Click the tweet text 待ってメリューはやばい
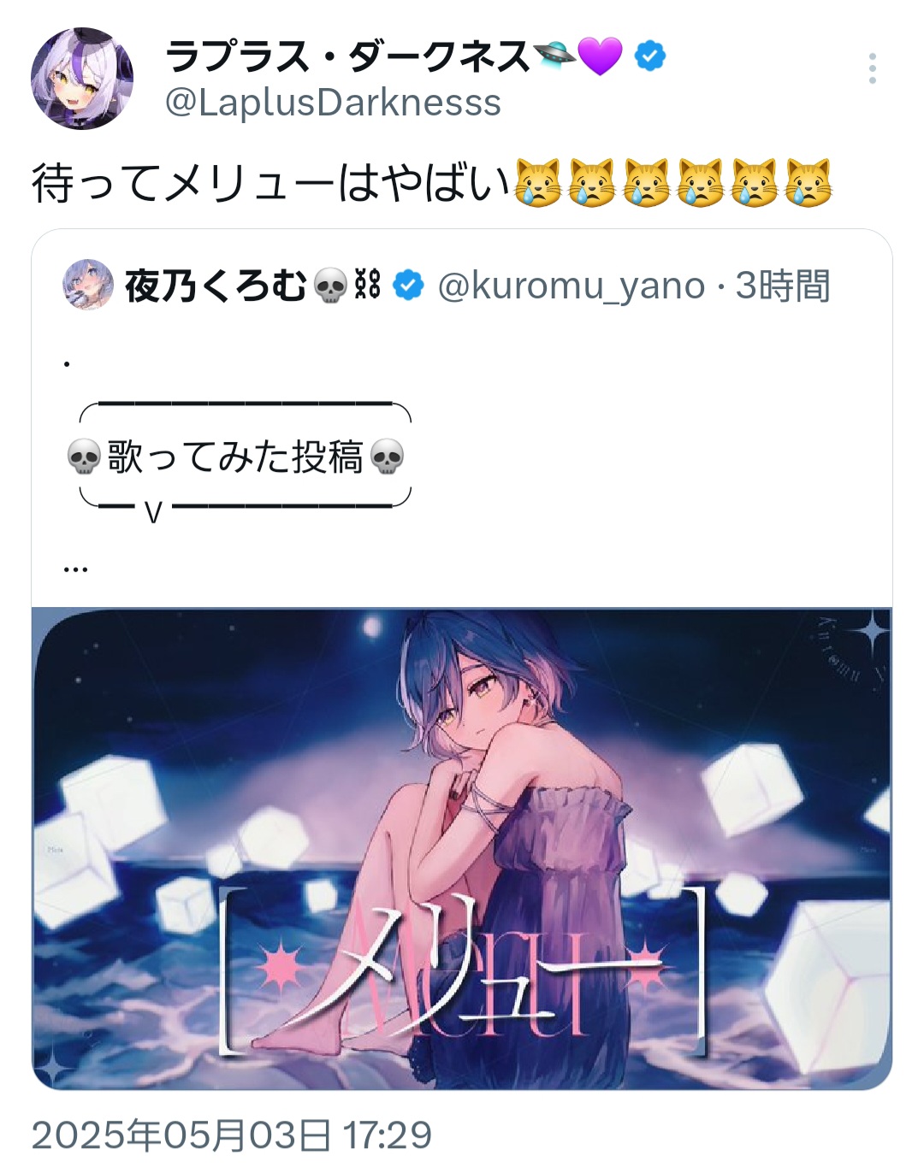The image size is (924, 1167). 271,183
